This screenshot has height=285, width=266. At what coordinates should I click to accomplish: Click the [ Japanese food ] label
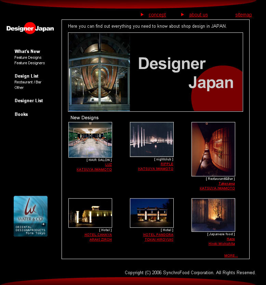pos(221,234)
